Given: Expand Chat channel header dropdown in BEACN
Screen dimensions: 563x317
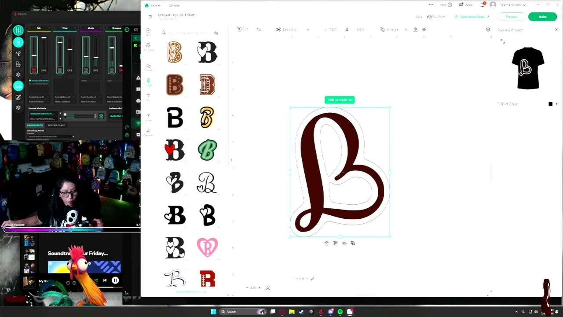Looking at the screenshot, I should click(x=75, y=28).
